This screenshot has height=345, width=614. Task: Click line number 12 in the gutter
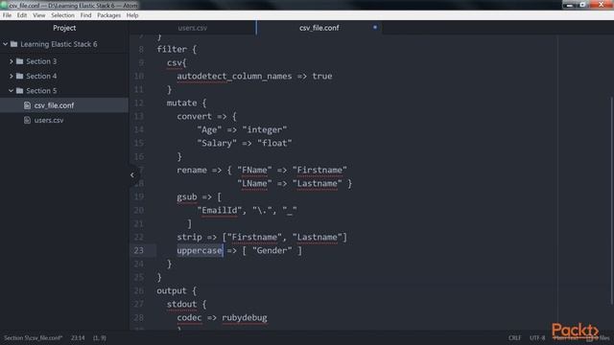[x=138, y=103]
